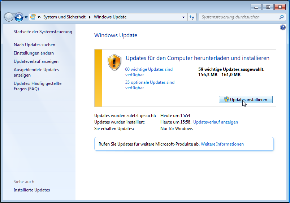Open the 60 wichtige Updates link
The height and width of the screenshot is (203, 290).
pos(149,72)
